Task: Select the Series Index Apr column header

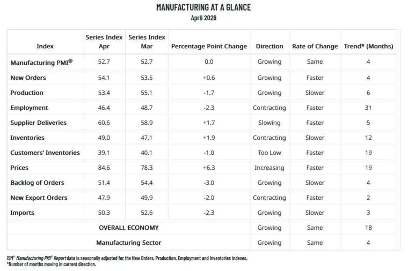Action: click(104, 42)
